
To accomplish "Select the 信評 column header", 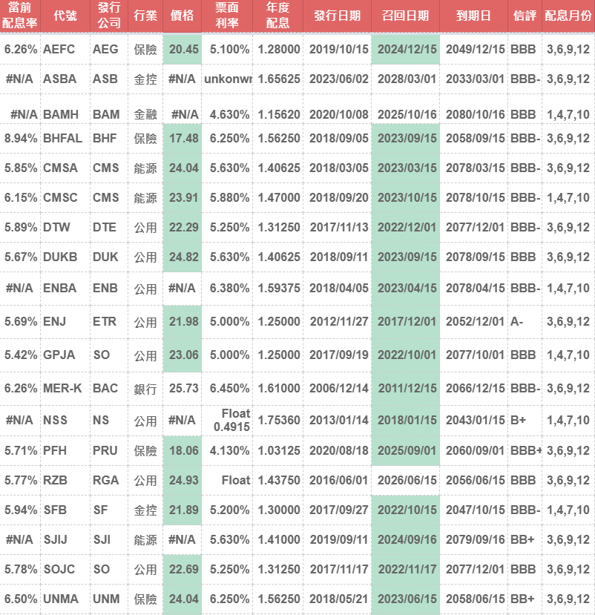I will point(525,16).
